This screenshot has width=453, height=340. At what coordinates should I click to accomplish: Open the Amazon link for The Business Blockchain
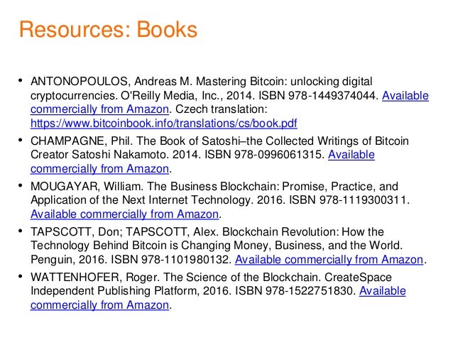coord(124,214)
